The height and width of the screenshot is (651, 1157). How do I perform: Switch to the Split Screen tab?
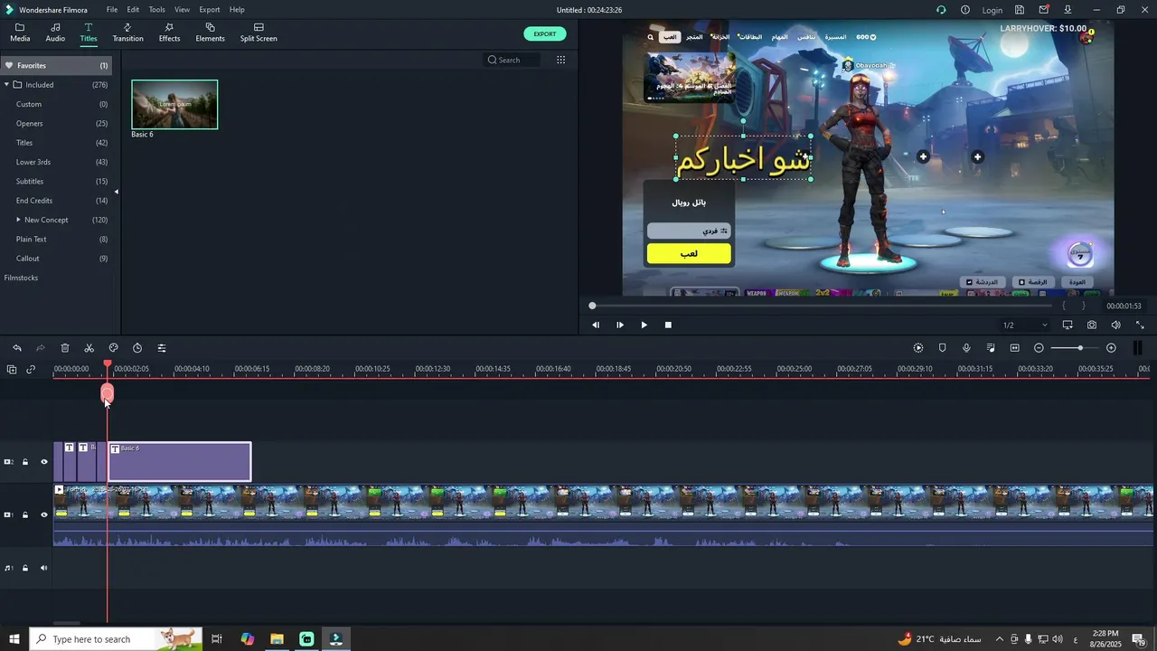tap(259, 33)
